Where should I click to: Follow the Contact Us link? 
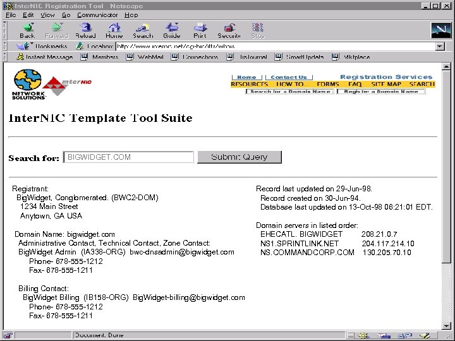(x=289, y=77)
